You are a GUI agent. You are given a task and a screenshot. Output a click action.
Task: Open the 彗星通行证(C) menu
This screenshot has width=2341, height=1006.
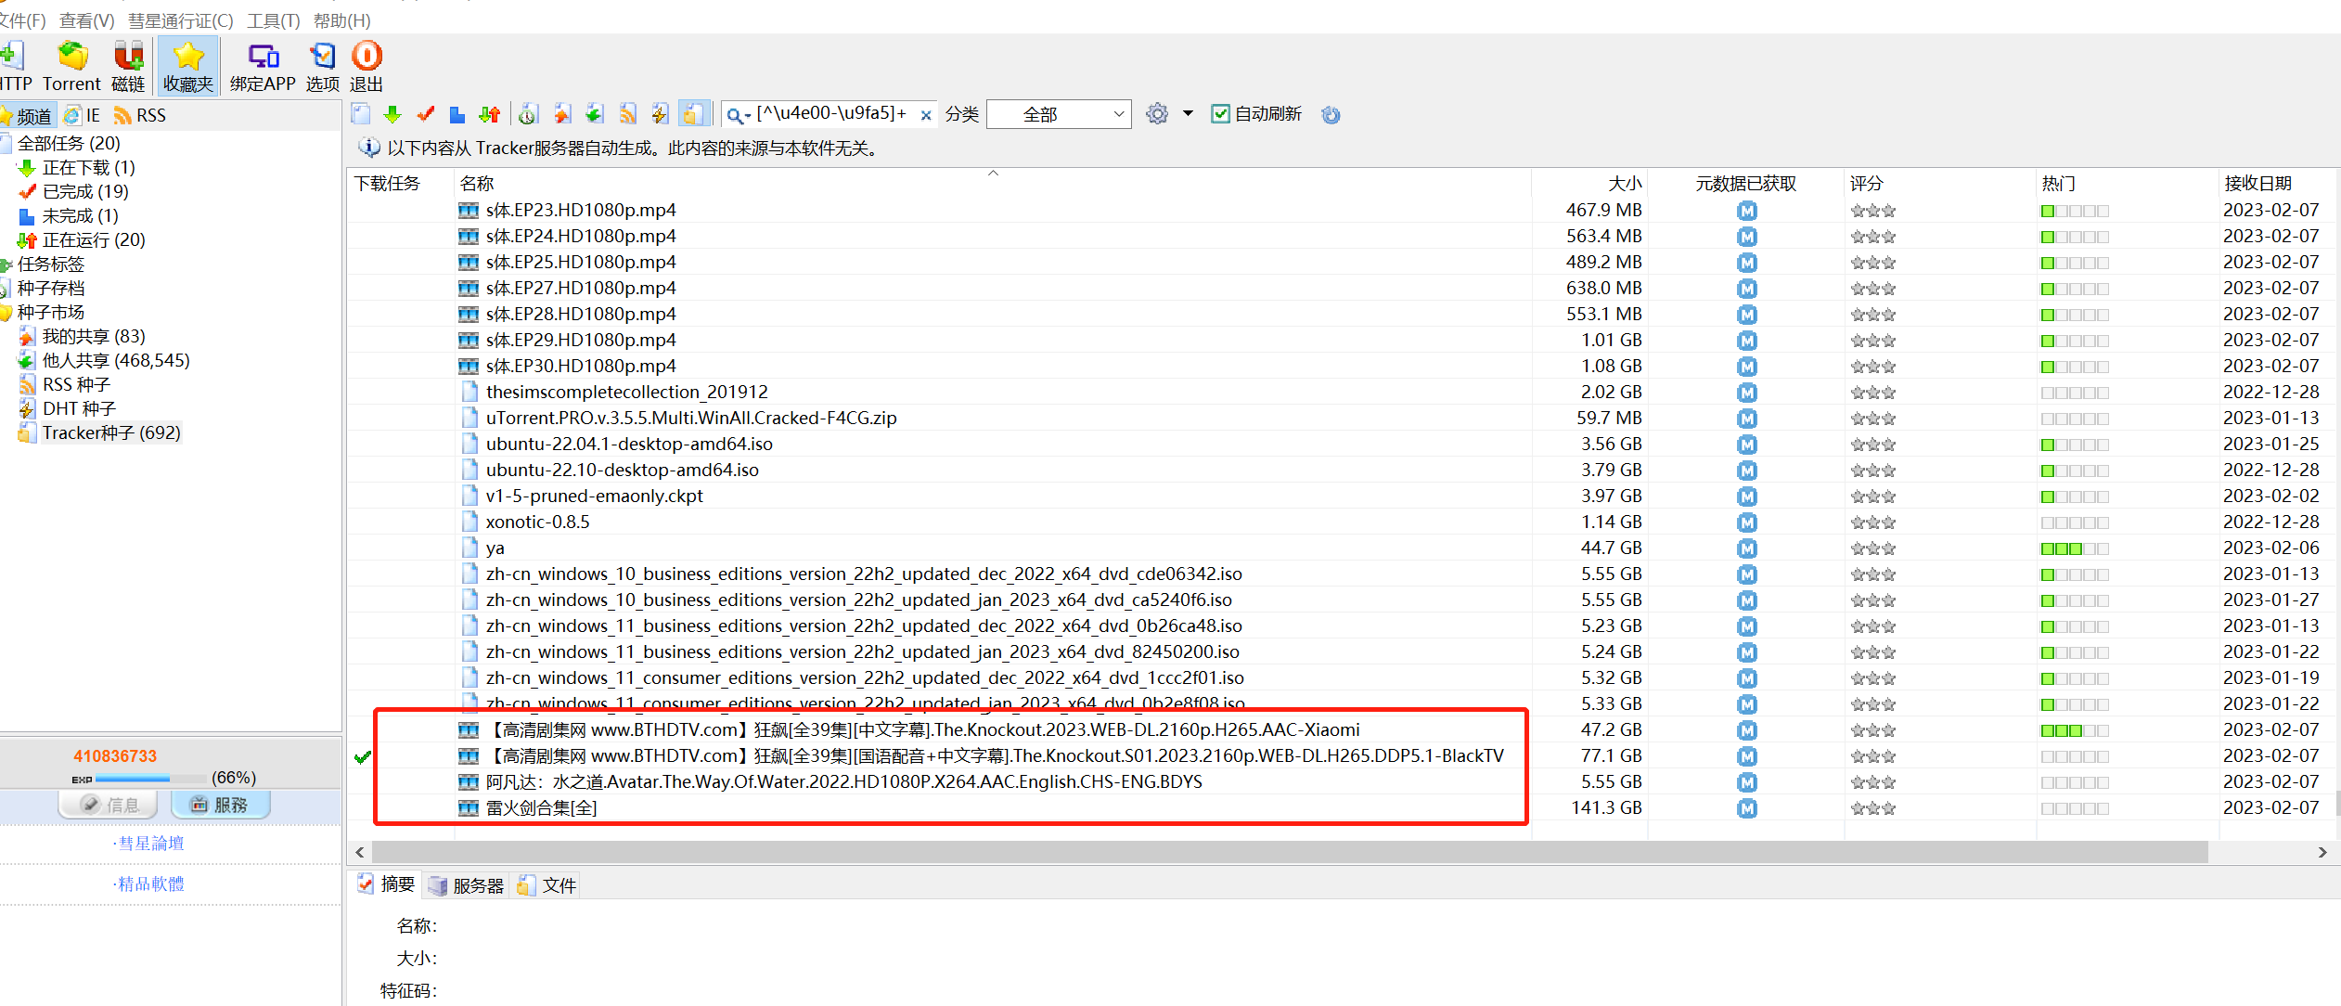pos(181,20)
